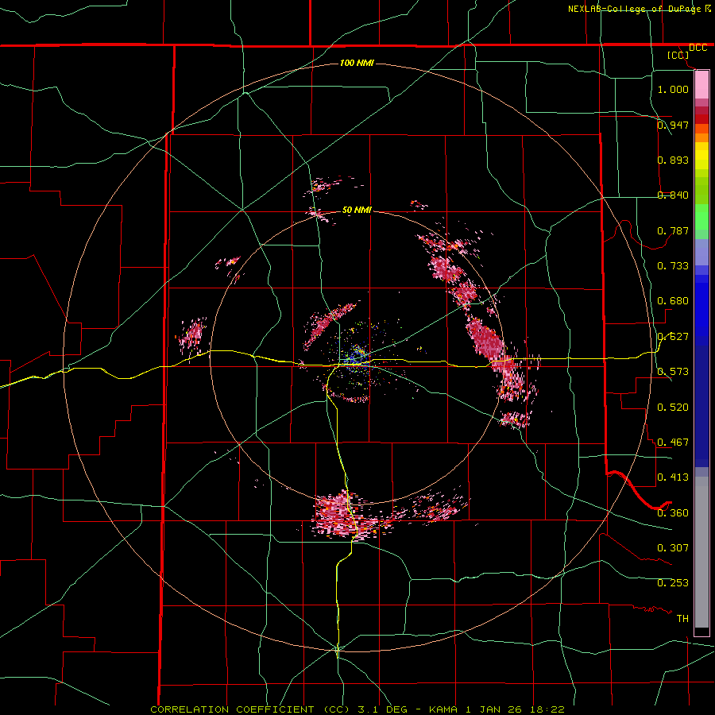715x715 pixels.
Task: Click the 0.733 legend value
Action: 673,265
